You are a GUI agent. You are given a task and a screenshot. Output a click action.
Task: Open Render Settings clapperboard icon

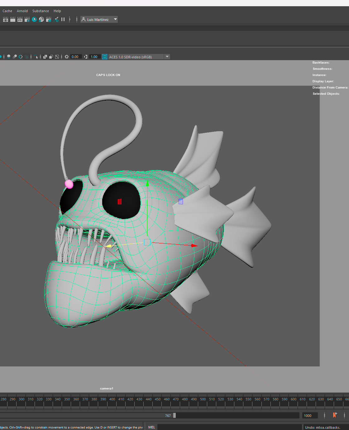(27, 19)
